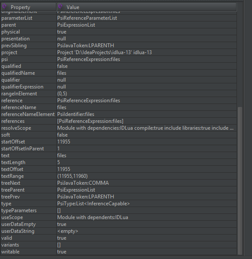Click the 11955 value of startOffset
Viewport: 252px width, 259px height.
[x=64, y=142]
